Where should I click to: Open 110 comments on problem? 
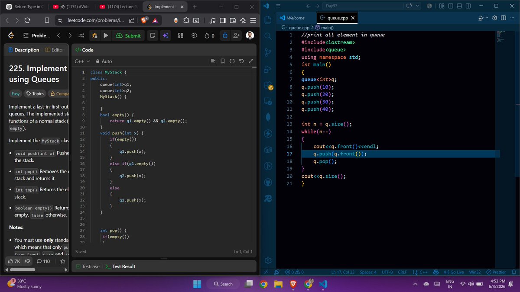[x=43, y=261]
